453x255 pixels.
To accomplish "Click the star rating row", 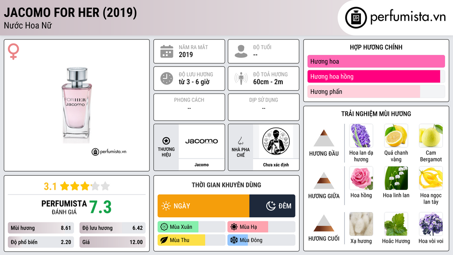I will [85, 186].
